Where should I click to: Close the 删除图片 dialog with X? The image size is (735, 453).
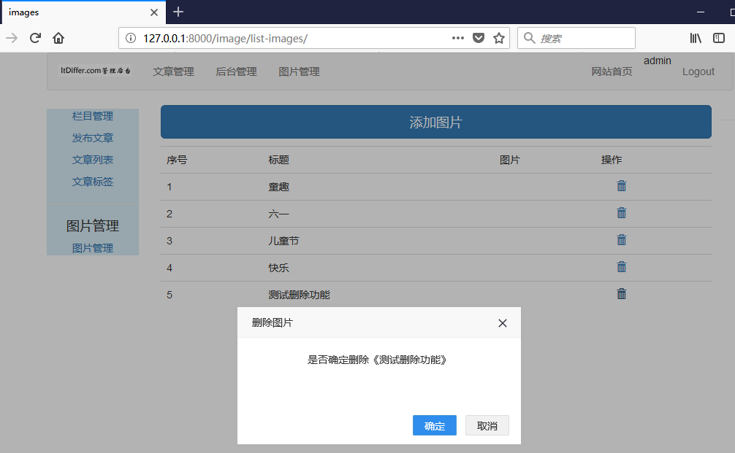pos(503,323)
